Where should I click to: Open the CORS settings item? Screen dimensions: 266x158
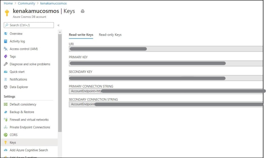click(x=14, y=135)
